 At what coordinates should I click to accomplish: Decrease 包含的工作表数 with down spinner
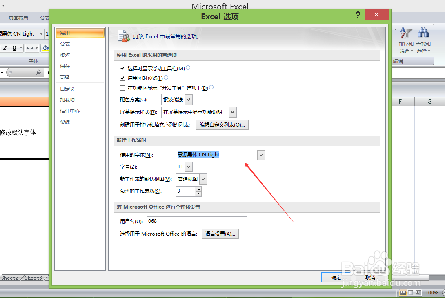199,194
